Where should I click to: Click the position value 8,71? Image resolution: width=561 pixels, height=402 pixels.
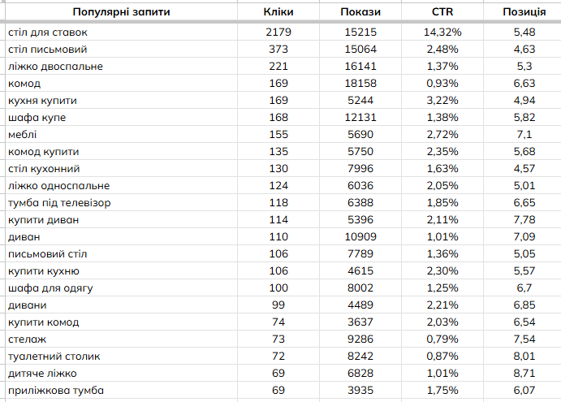[x=524, y=373]
